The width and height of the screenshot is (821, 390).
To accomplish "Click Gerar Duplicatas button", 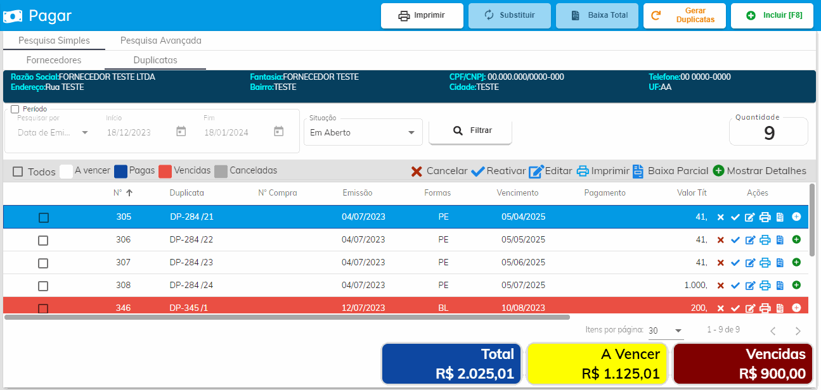I will 685,15.
